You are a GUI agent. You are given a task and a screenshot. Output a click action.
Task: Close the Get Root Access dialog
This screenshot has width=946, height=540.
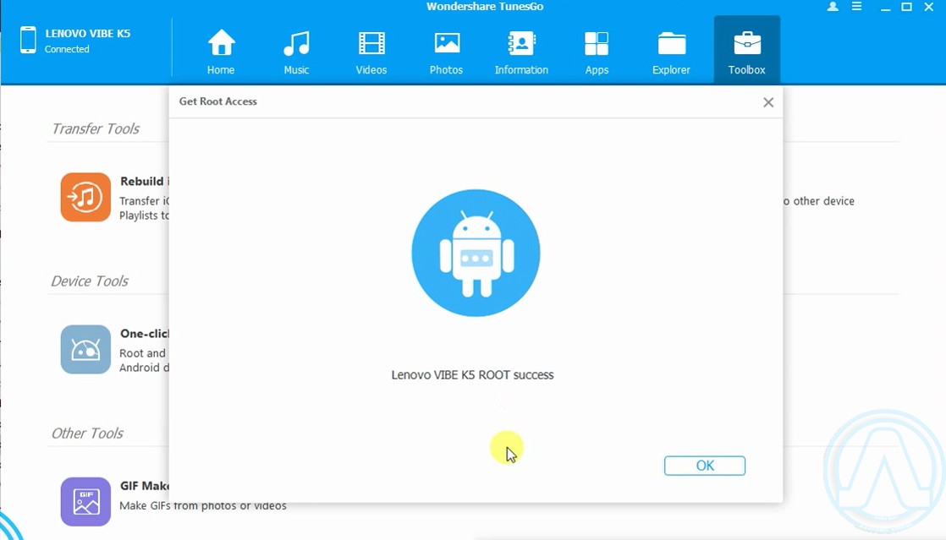point(768,102)
